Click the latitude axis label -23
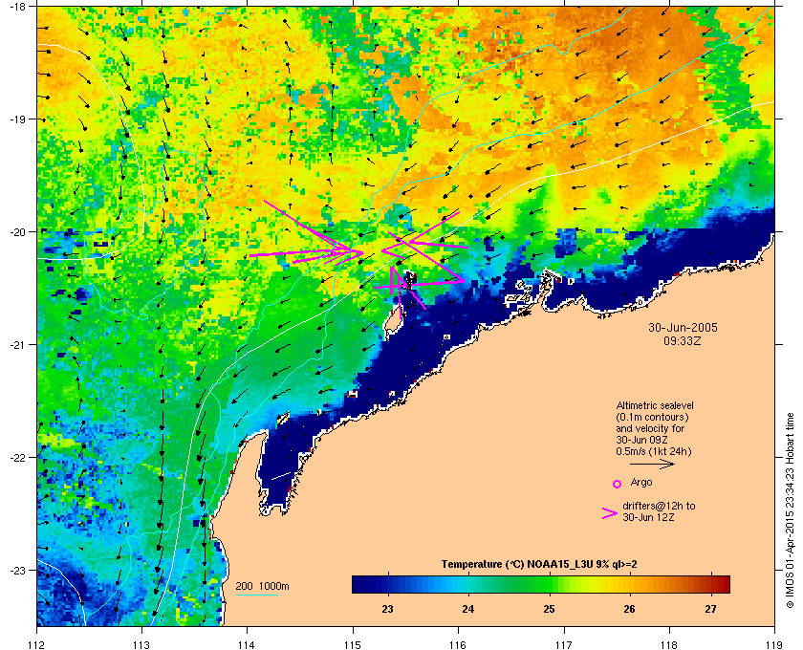Viewport: 803px width, 650px height. point(17,570)
